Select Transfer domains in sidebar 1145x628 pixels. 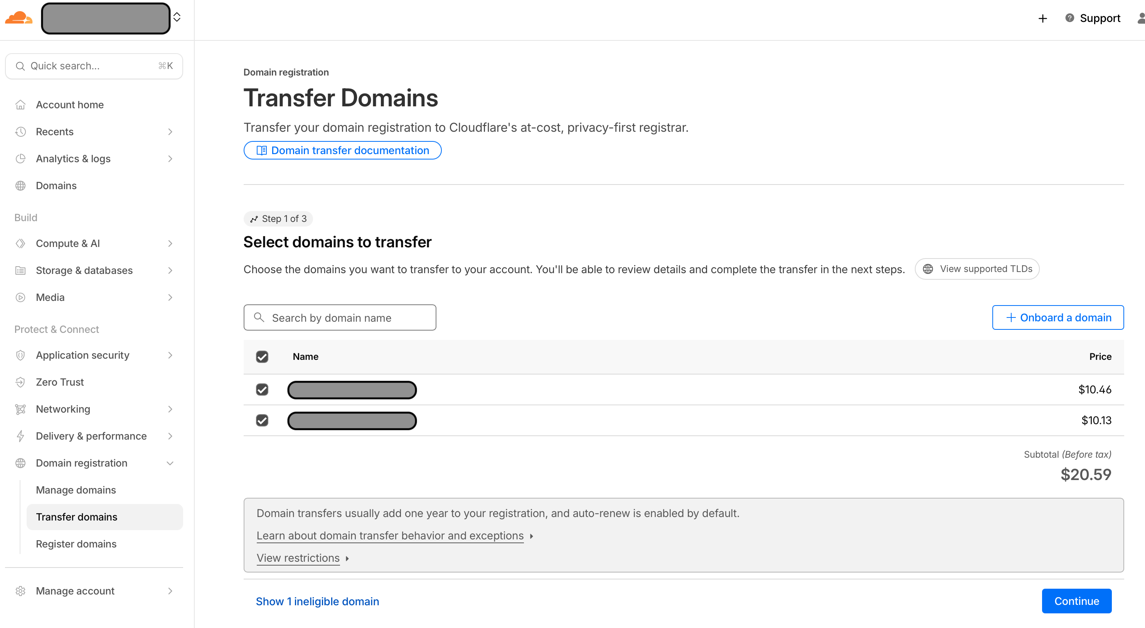tap(104, 517)
